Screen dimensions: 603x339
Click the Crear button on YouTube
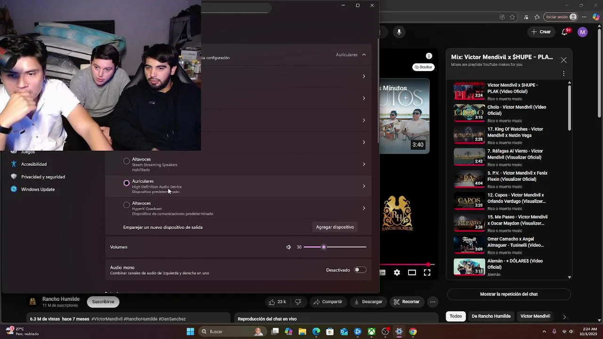(x=541, y=32)
